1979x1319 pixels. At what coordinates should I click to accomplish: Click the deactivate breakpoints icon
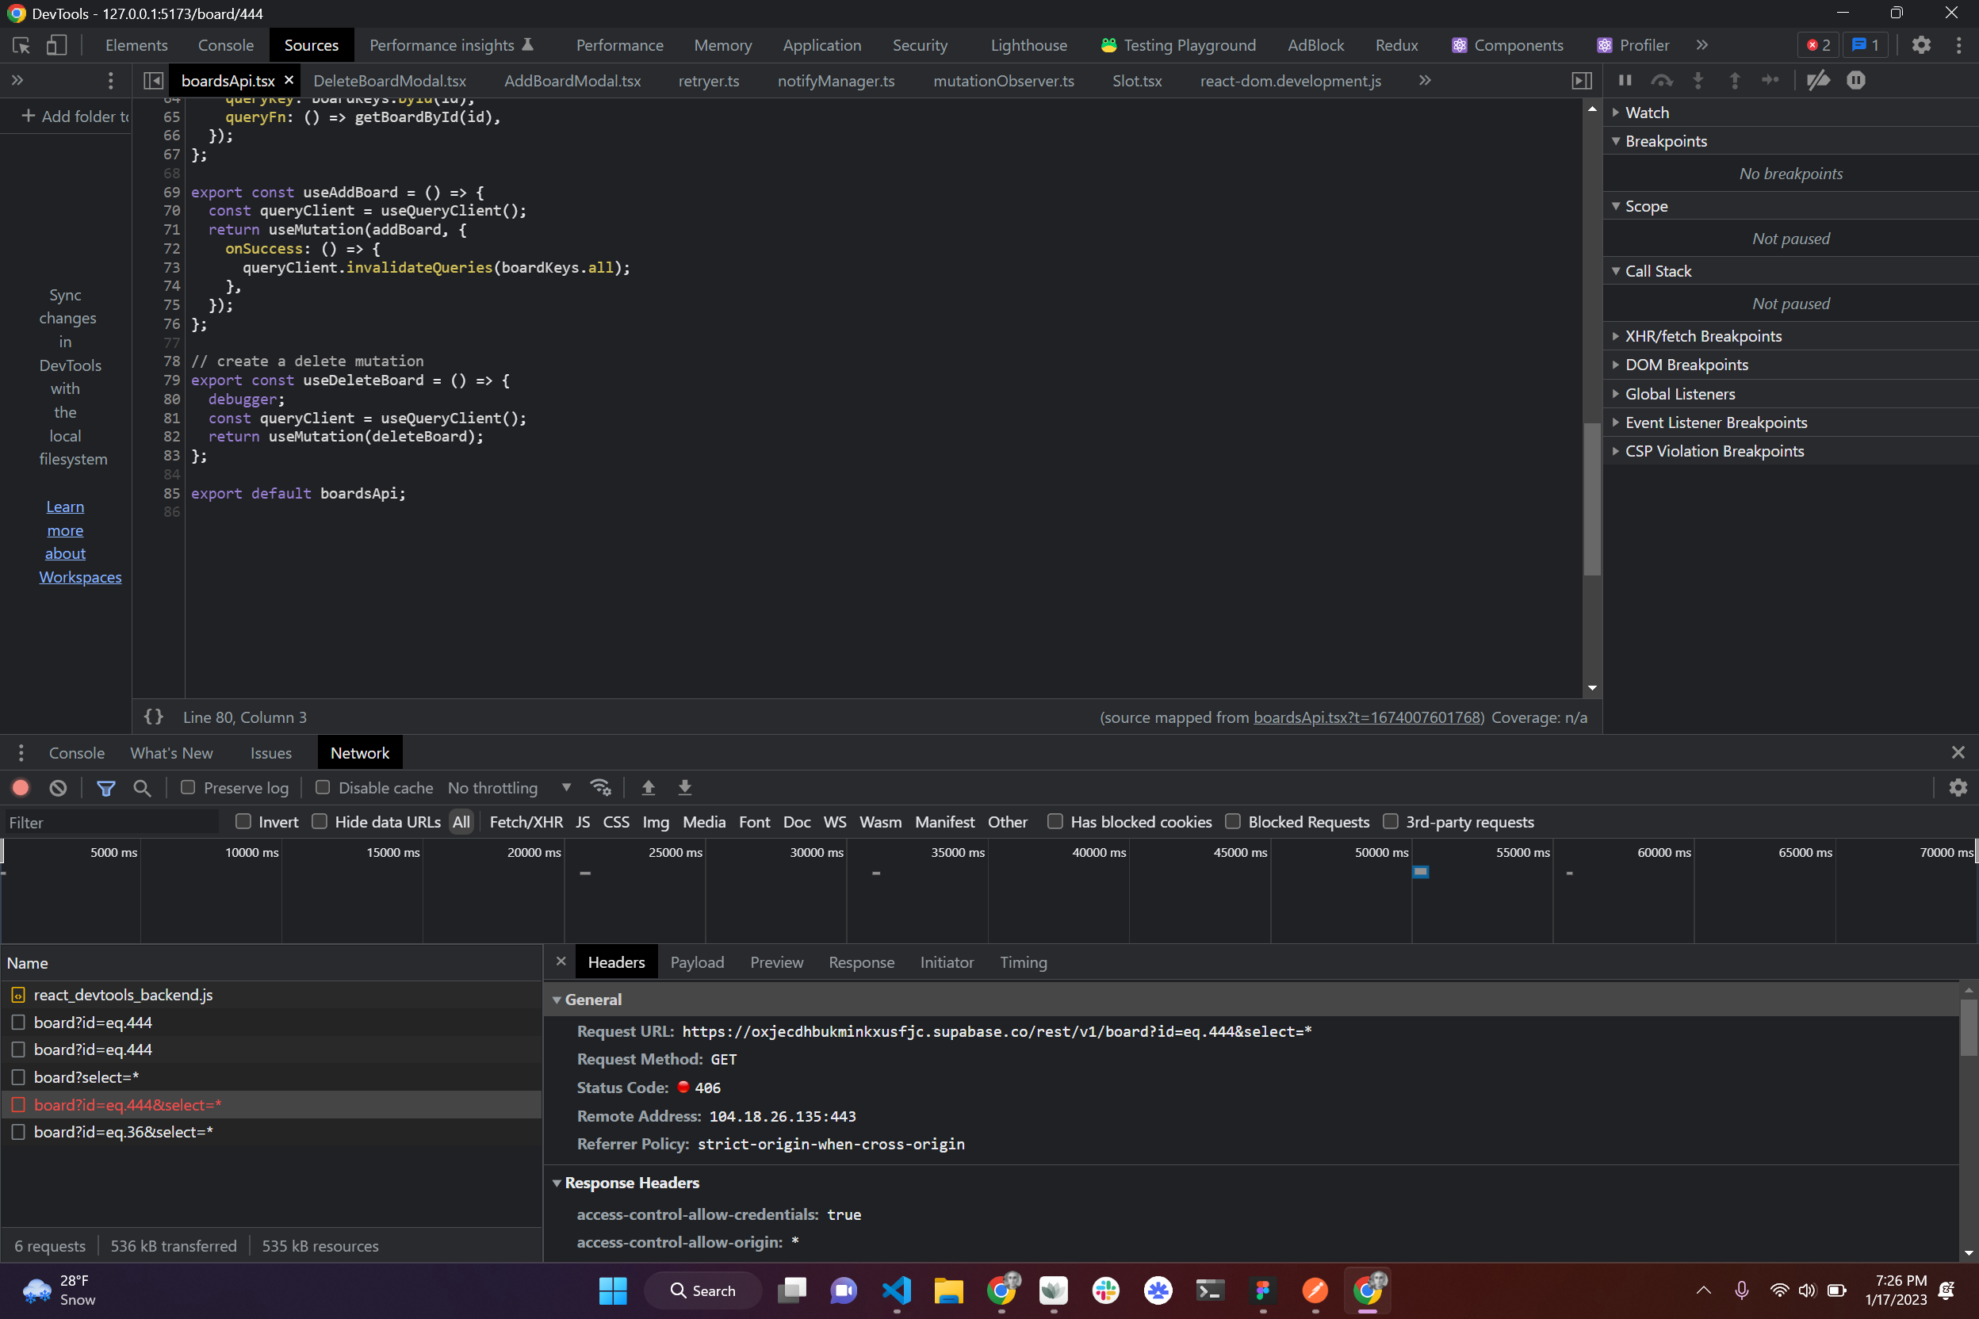1818,81
